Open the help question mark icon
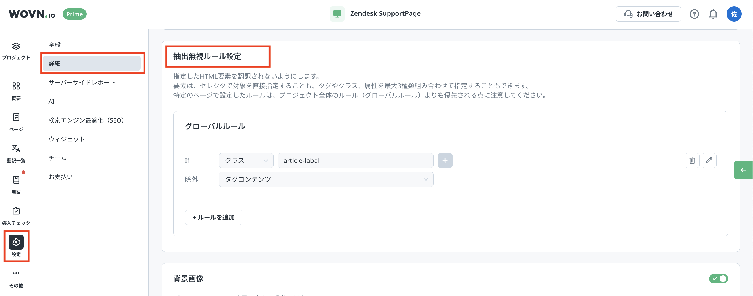 (x=694, y=14)
